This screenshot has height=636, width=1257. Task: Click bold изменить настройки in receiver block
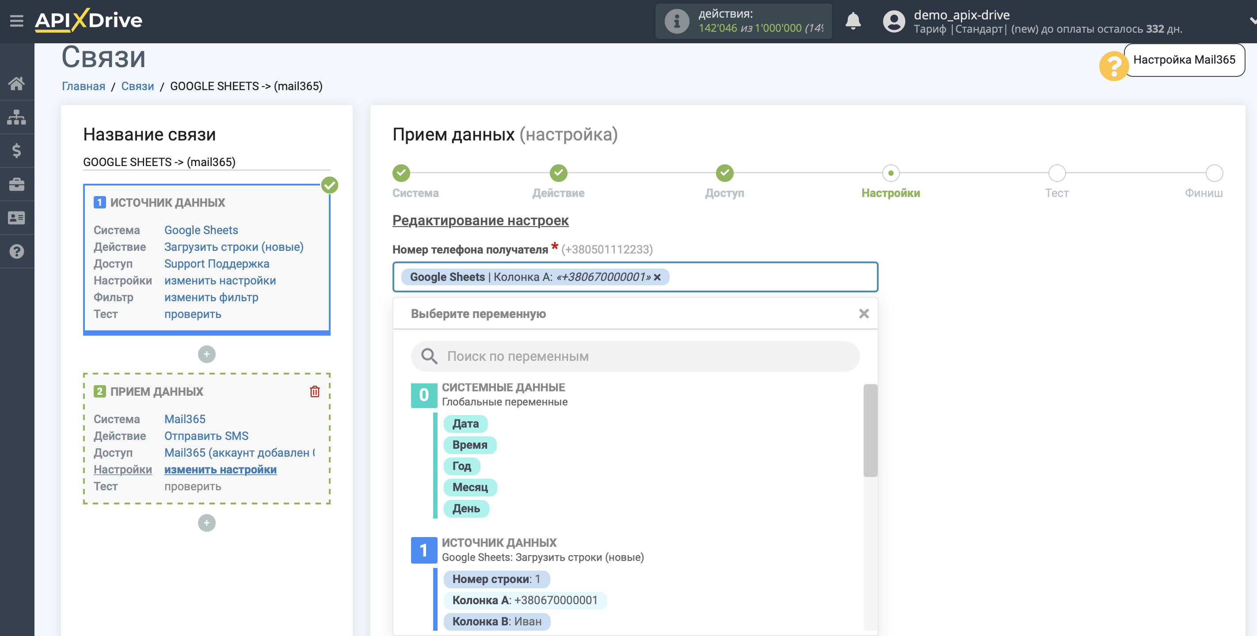click(x=221, y=469)
